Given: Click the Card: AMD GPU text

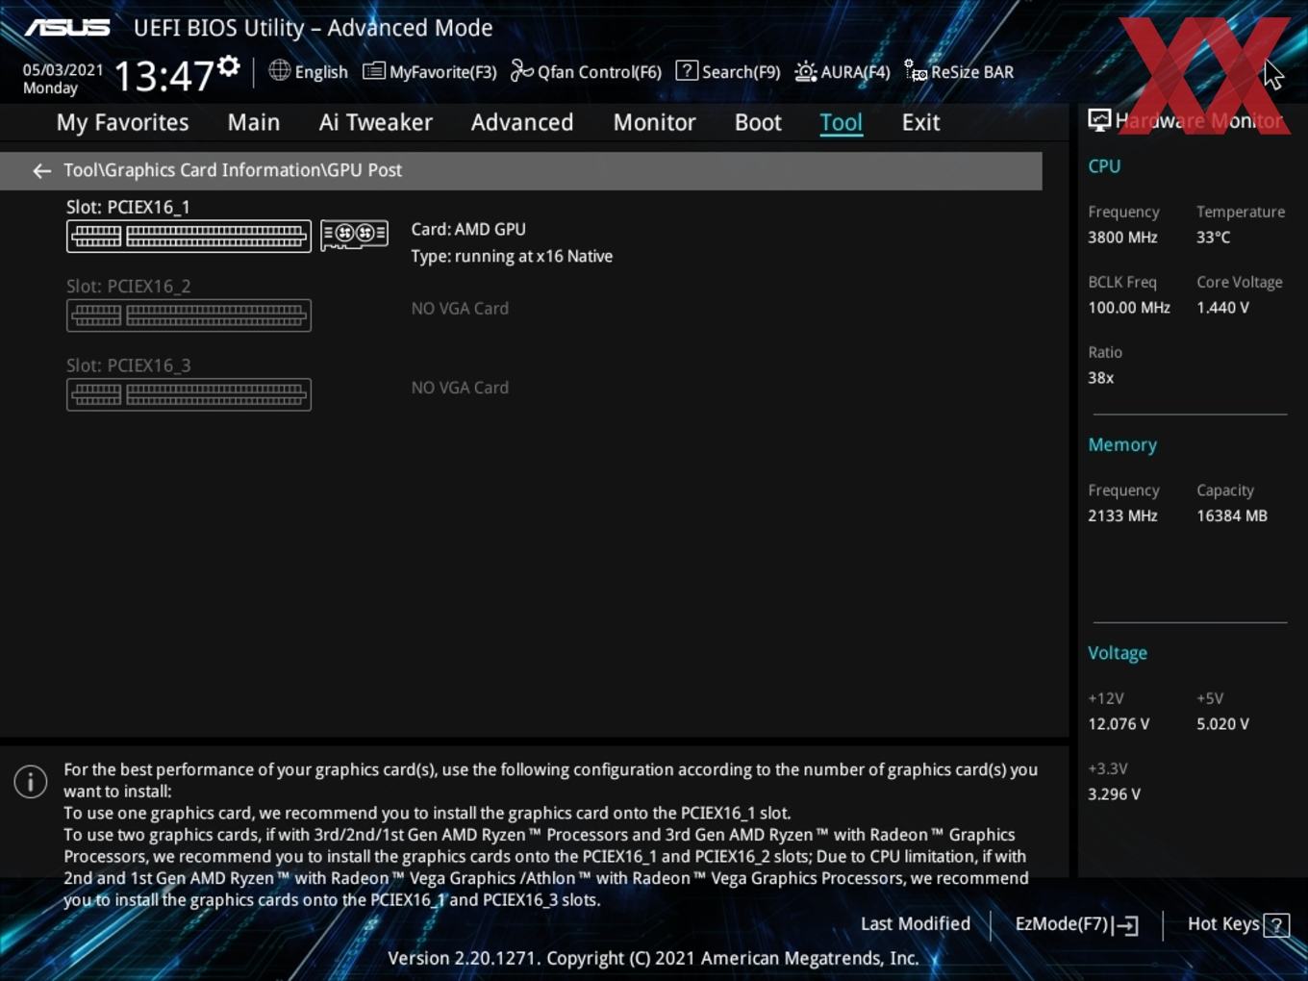Looking at the screenshot, I should pos(468,230).
